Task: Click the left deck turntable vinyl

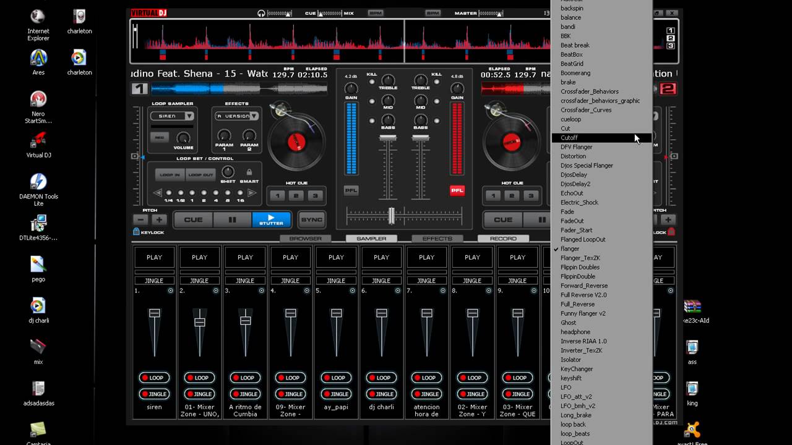Action: click(x=297, y=143)
